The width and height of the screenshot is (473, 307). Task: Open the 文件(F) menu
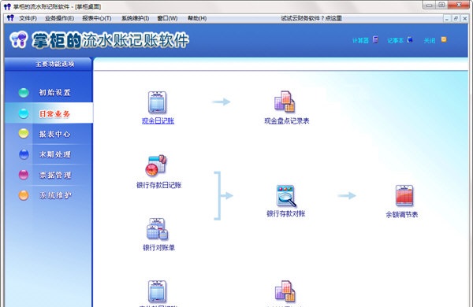[x=28, y=18]
